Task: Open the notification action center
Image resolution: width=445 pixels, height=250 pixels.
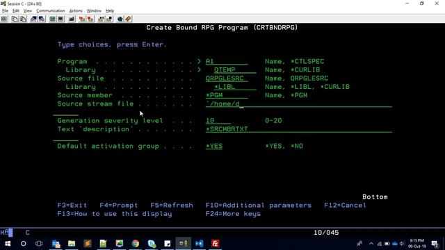Action: pyautogui.click(x=435, y=244)
